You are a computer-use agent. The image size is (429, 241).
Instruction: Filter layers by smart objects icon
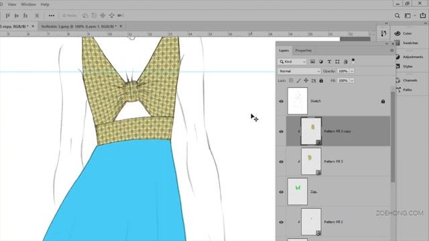[346, 62]
